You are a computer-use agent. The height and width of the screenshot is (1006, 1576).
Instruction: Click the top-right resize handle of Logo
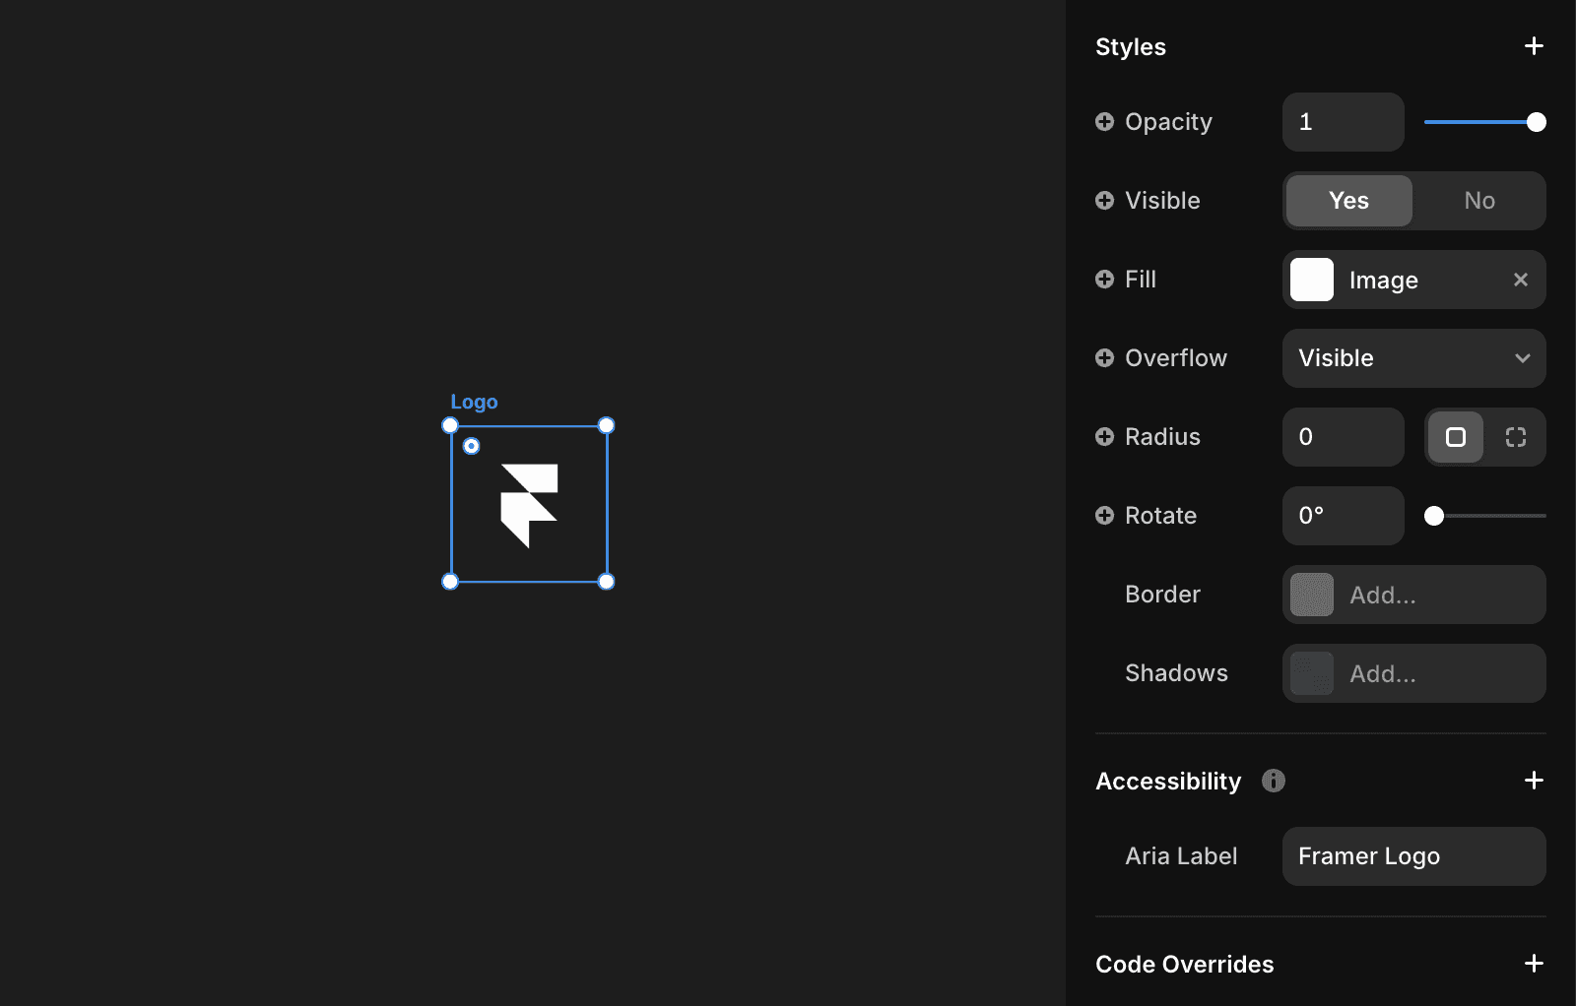pos(607,425)
